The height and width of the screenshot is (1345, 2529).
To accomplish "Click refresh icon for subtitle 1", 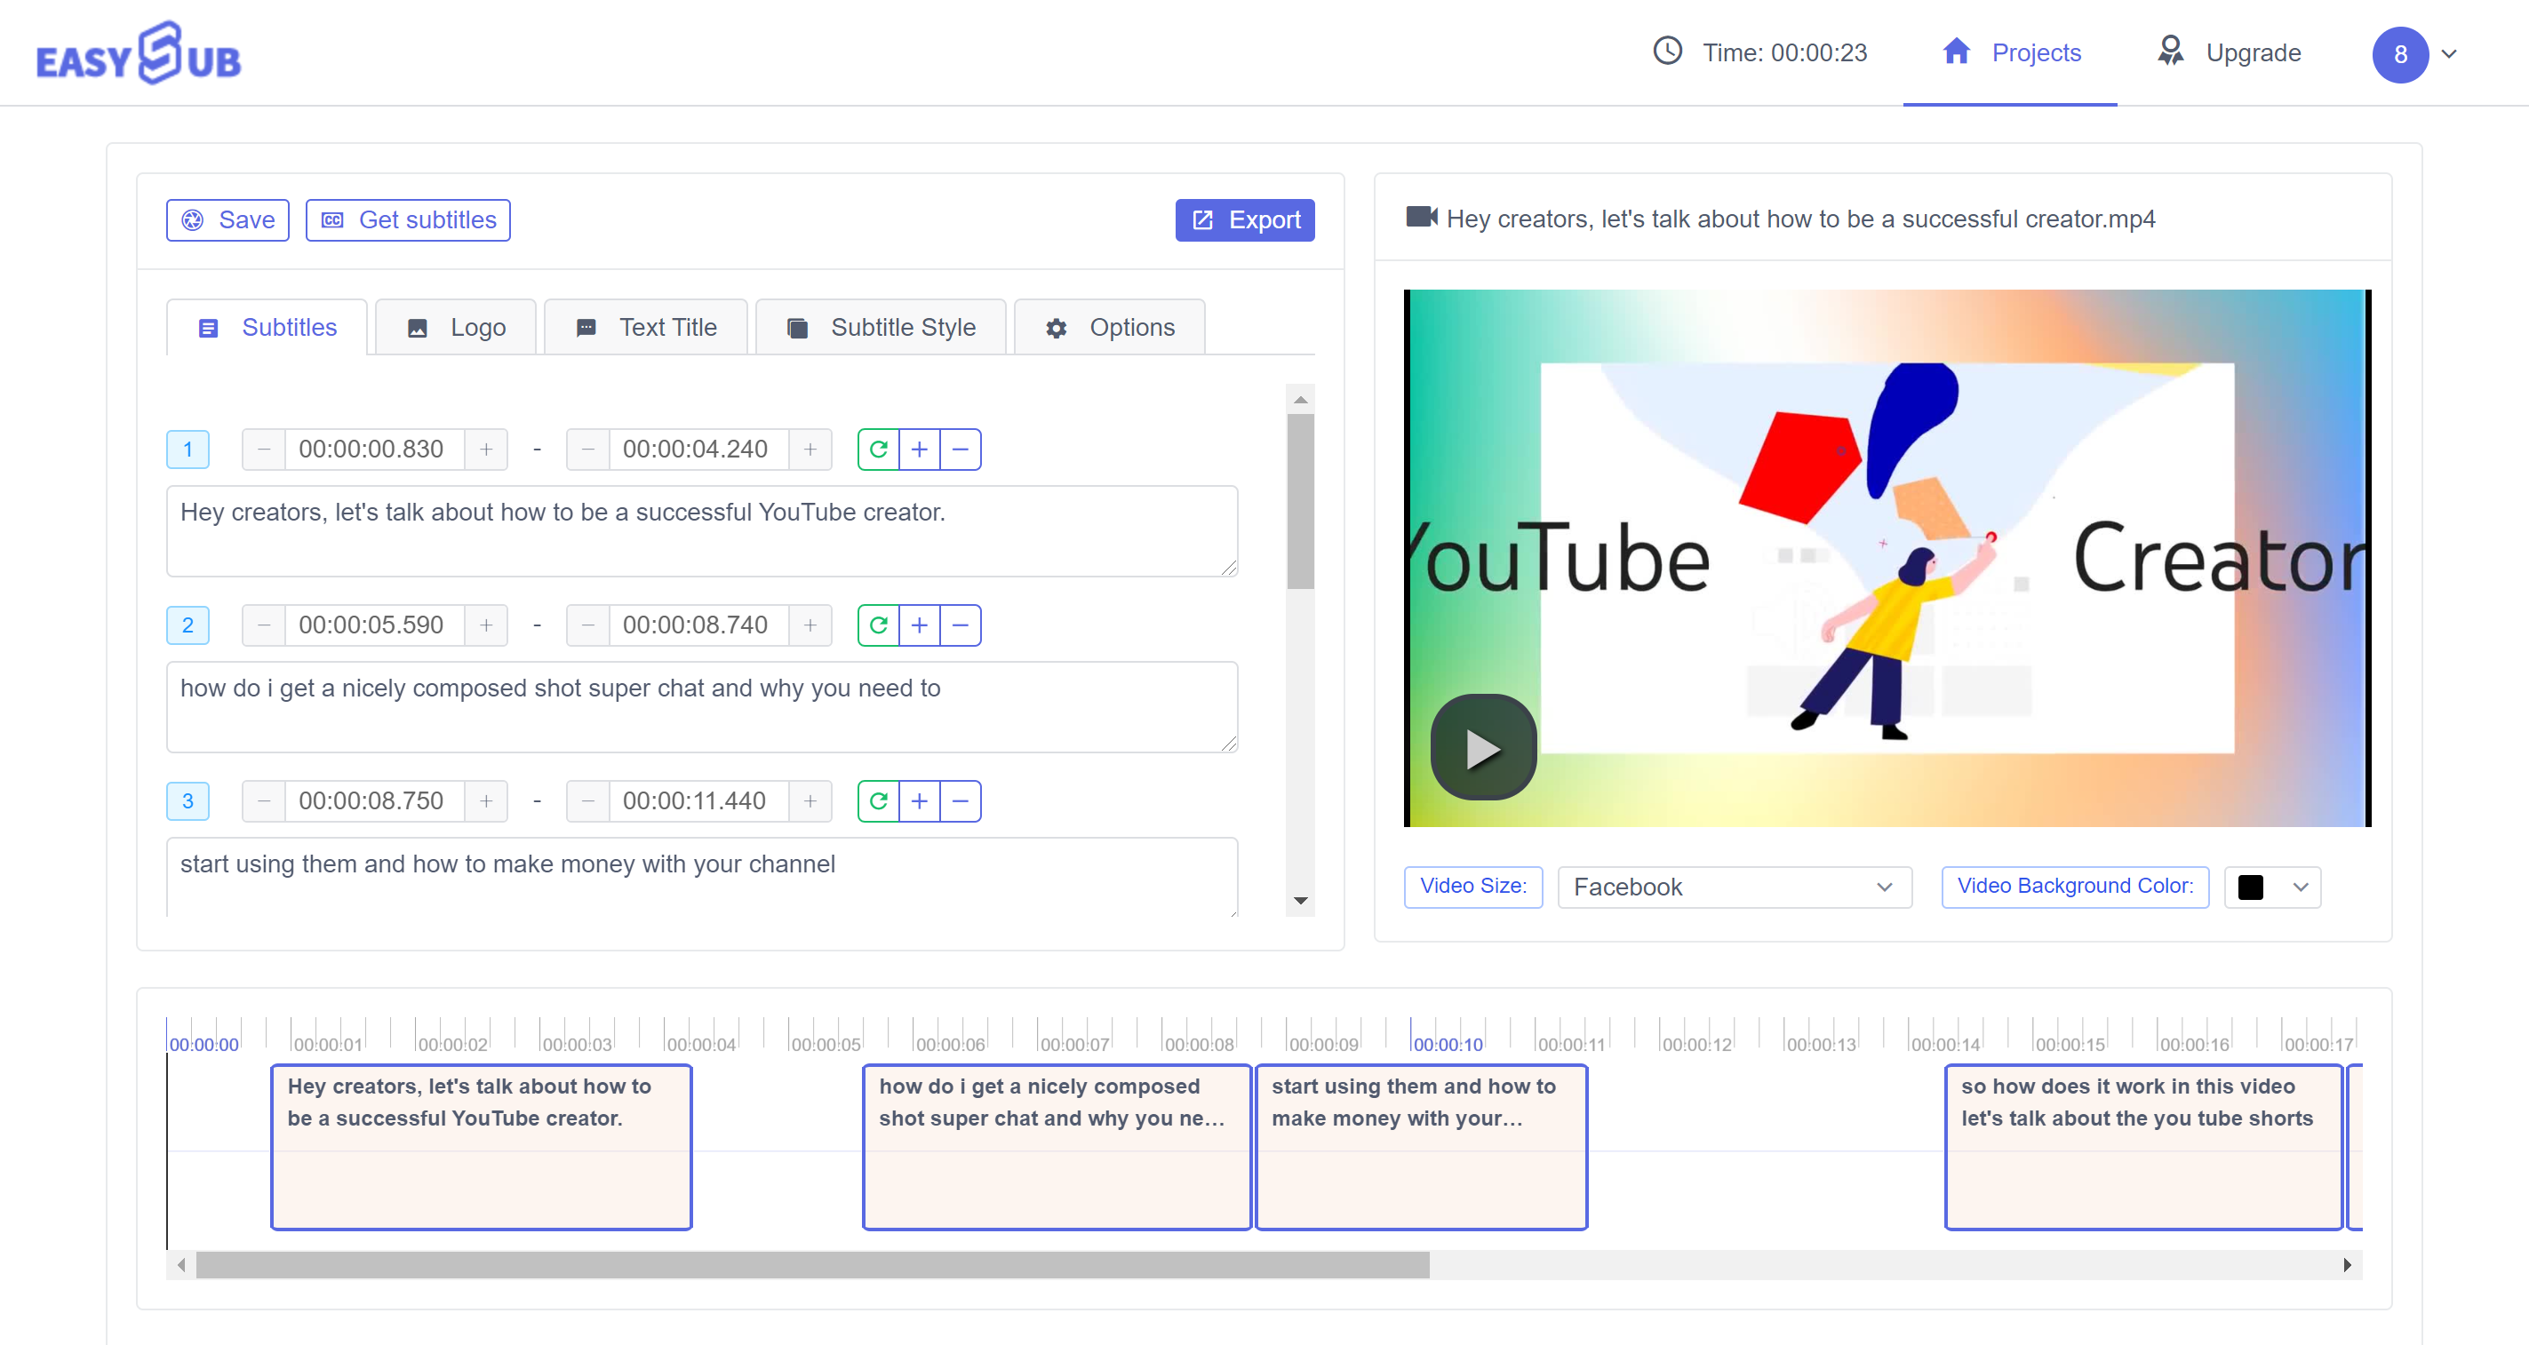I will pyautogui.click(x=879, y=450).
